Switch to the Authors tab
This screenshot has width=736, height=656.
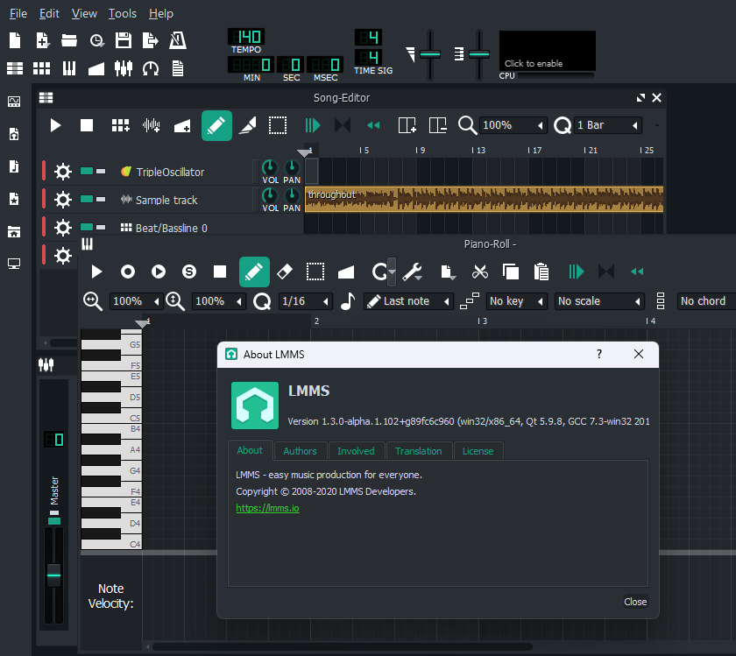click(300, 451)
